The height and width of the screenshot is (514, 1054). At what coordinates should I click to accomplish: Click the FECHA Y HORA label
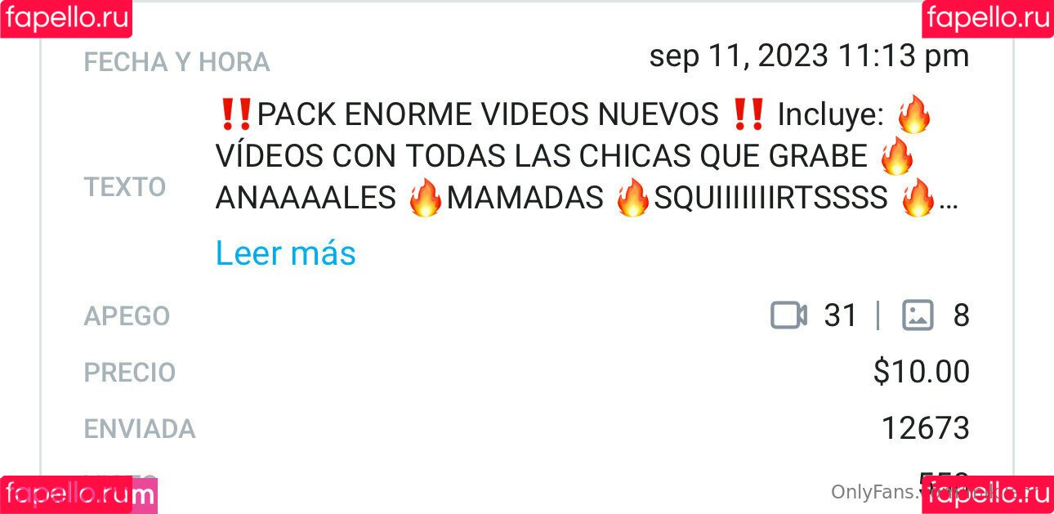tap(176, 62)
